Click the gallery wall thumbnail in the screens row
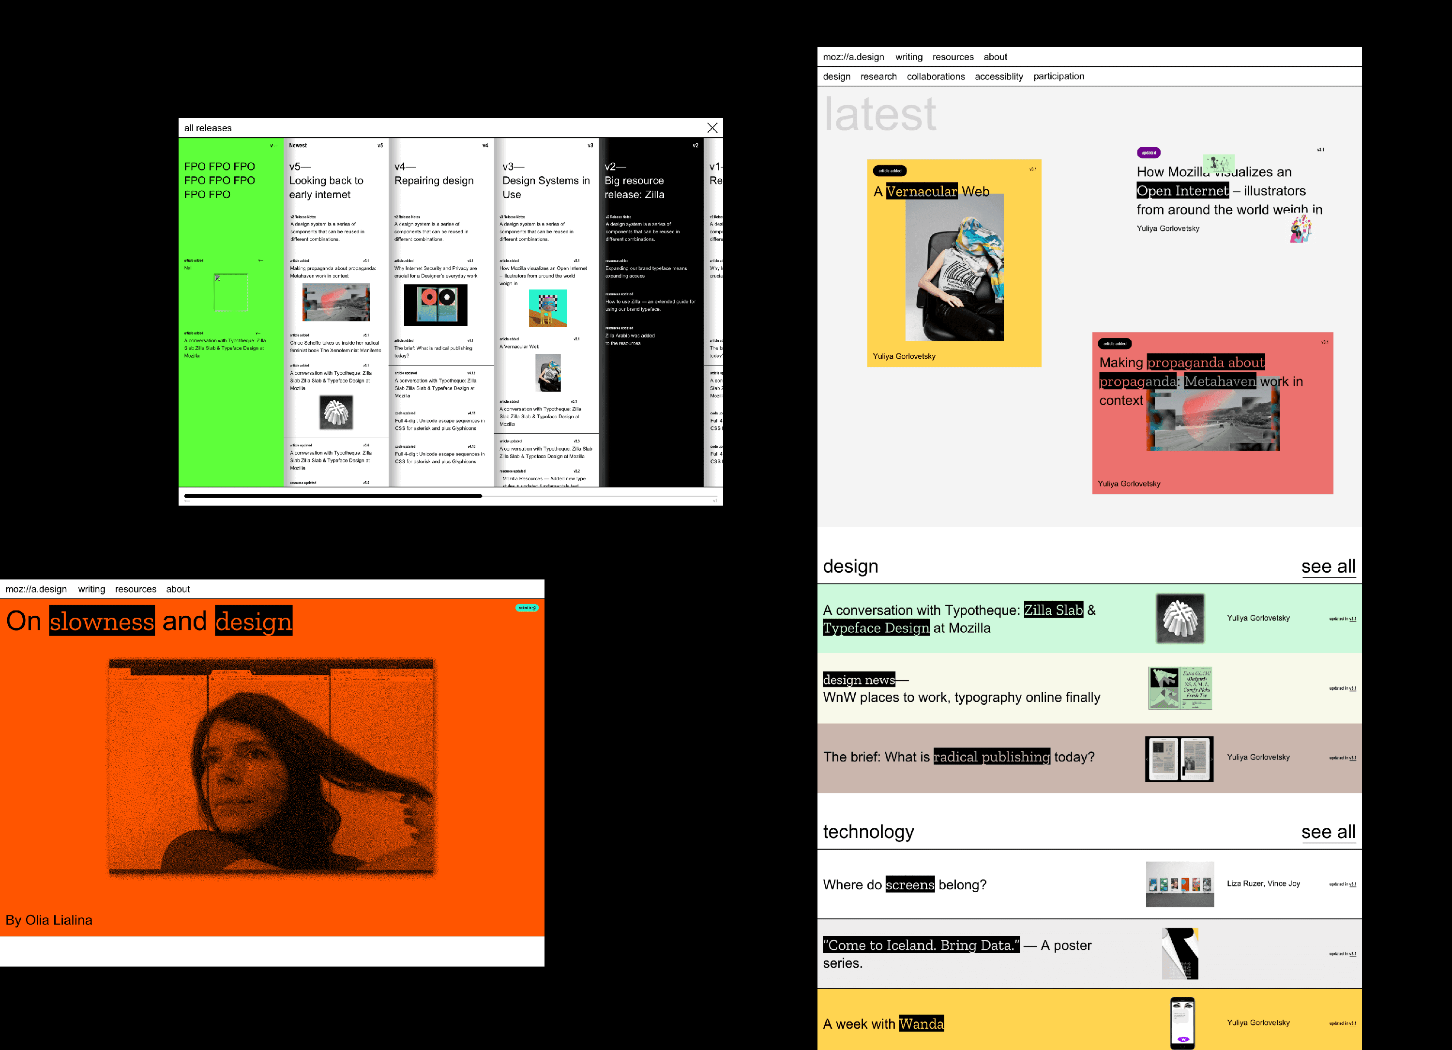 click(x=1180, y=884)
